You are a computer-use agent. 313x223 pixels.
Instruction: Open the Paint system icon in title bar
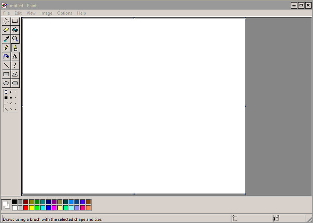click(4, 6)
